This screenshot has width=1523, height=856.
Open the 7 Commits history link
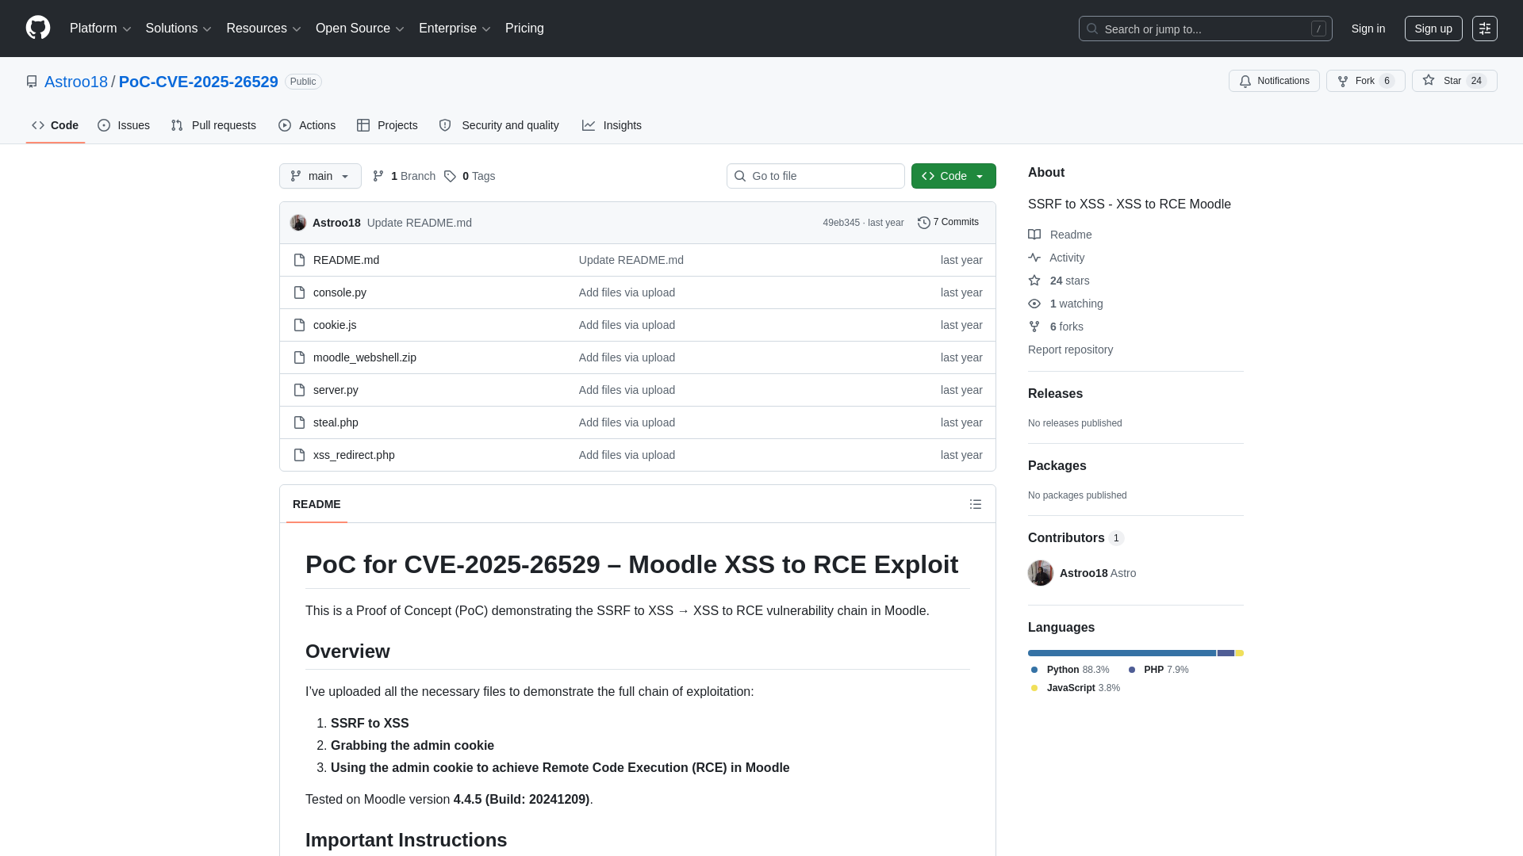pos(948,223)
